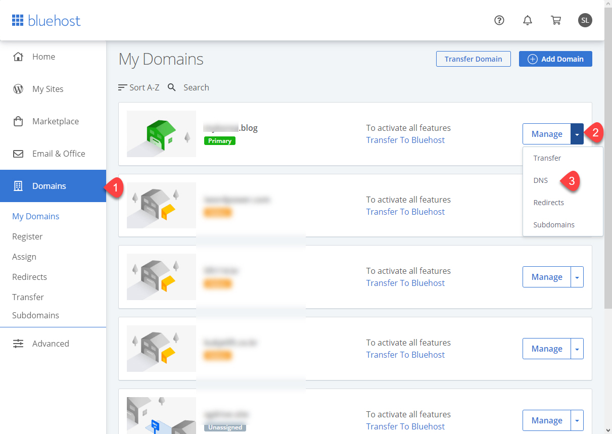Click Manage button for the fourth domain
The image size is (612, 434).
pyautogui.click(x=547, y=349)
